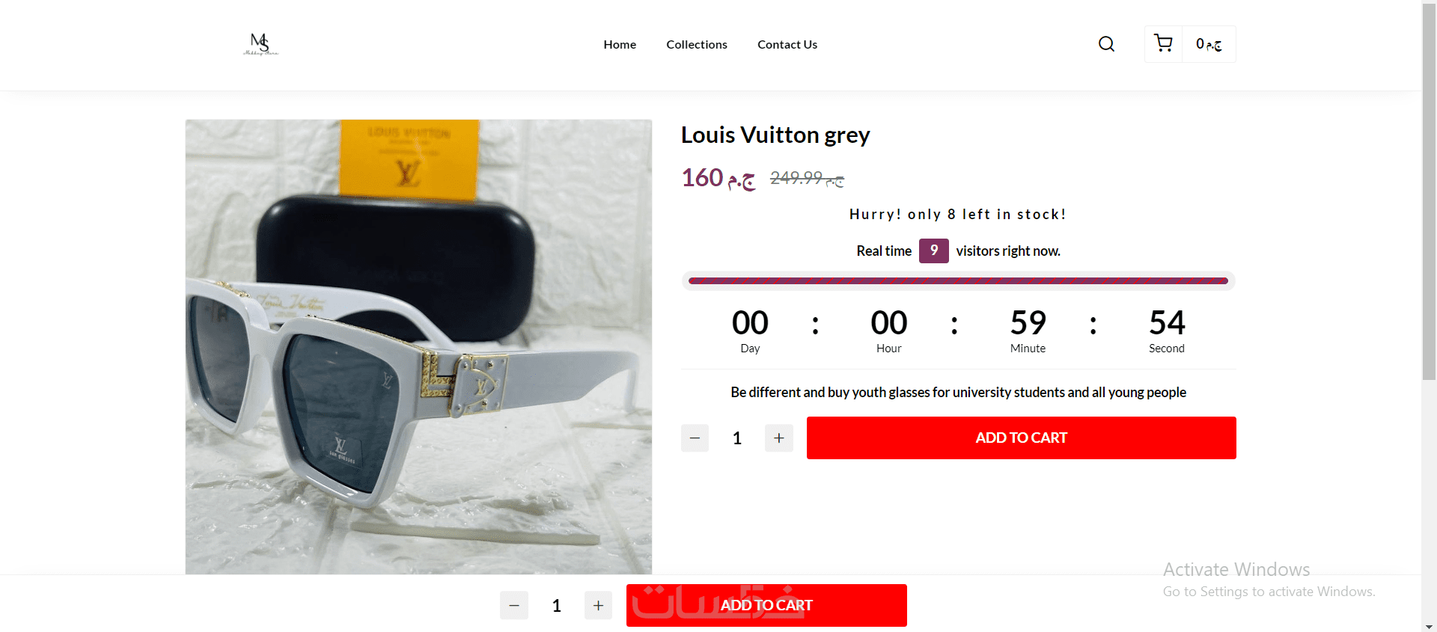Click the main quantity input field

click(737, 438)
